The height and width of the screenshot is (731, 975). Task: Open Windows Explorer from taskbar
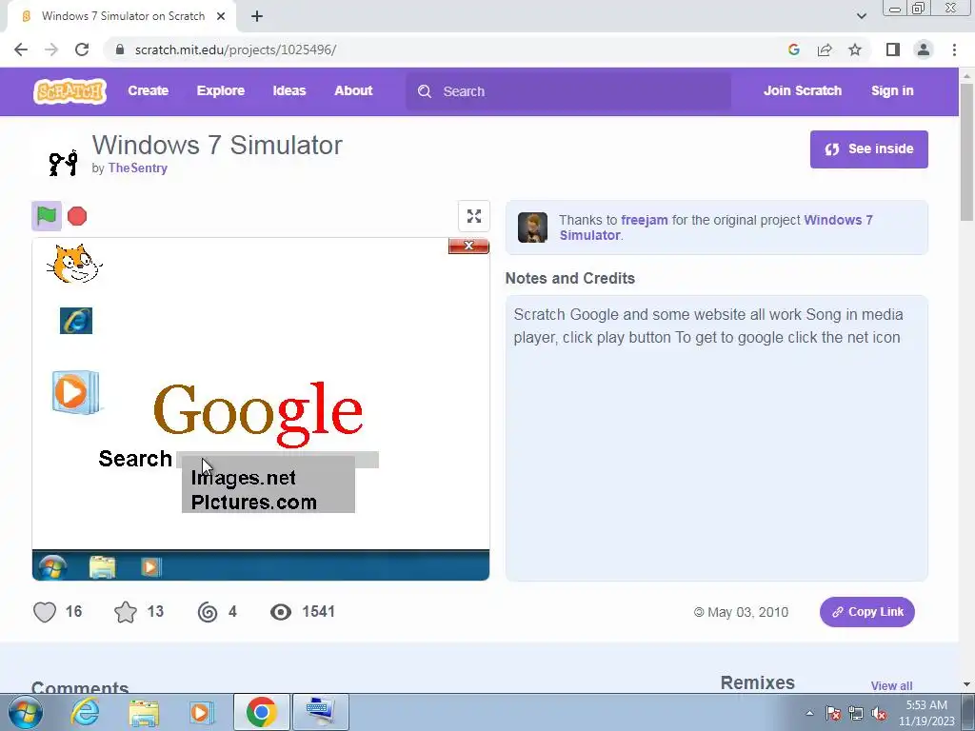click(144, 712)
